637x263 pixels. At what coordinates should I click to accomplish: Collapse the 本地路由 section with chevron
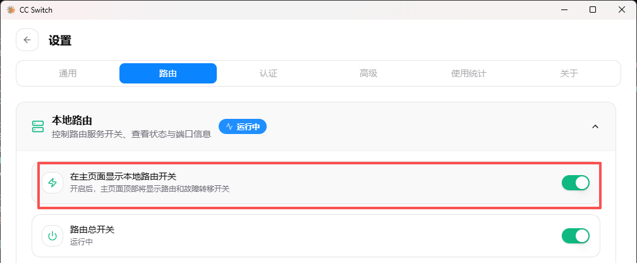coord(595,126)
